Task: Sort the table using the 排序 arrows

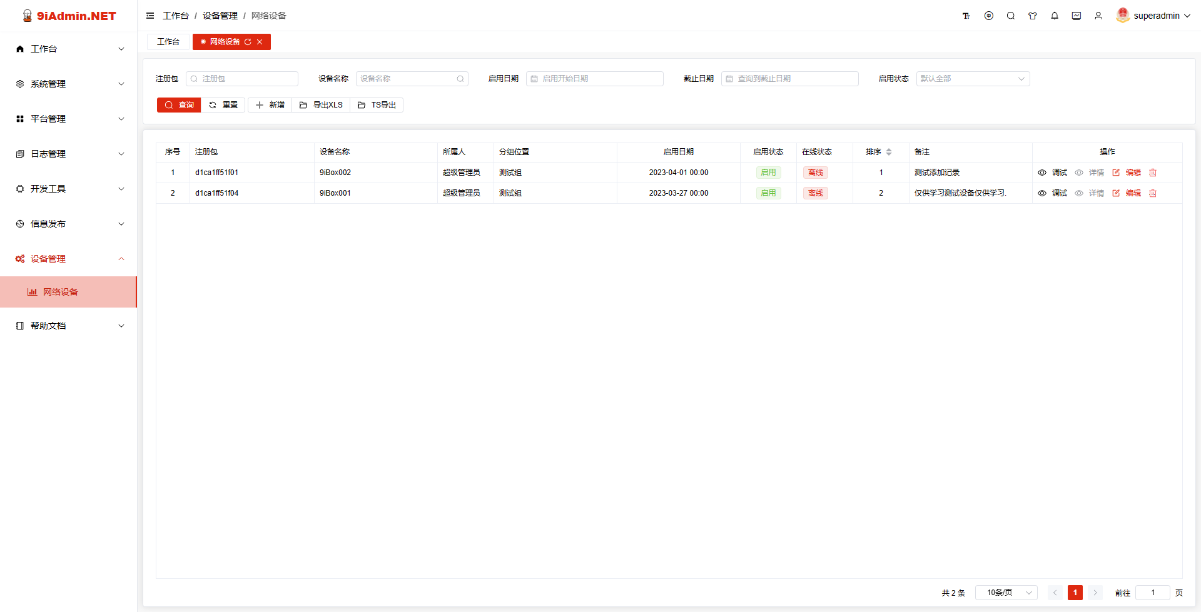Action: 889,152
